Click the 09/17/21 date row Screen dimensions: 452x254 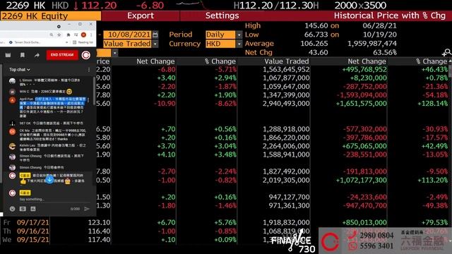pyautogui.click(x=33, y=223)
